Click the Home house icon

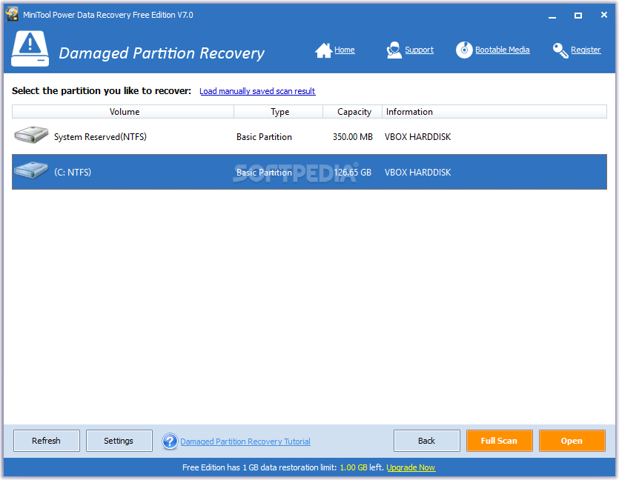pyautogui.click(x=323, y=50)
